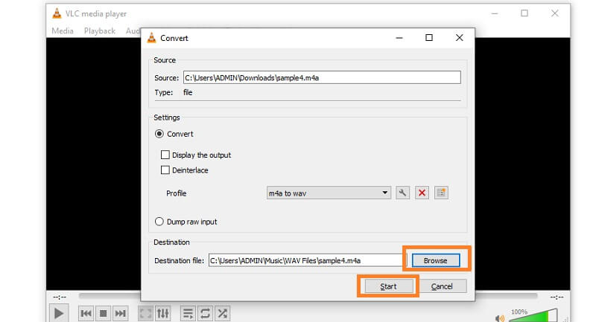This screenshot has height=322, width=596.
Task: Check the Deinterlace option
Action: pyautogui.click(x=166, y=170)
